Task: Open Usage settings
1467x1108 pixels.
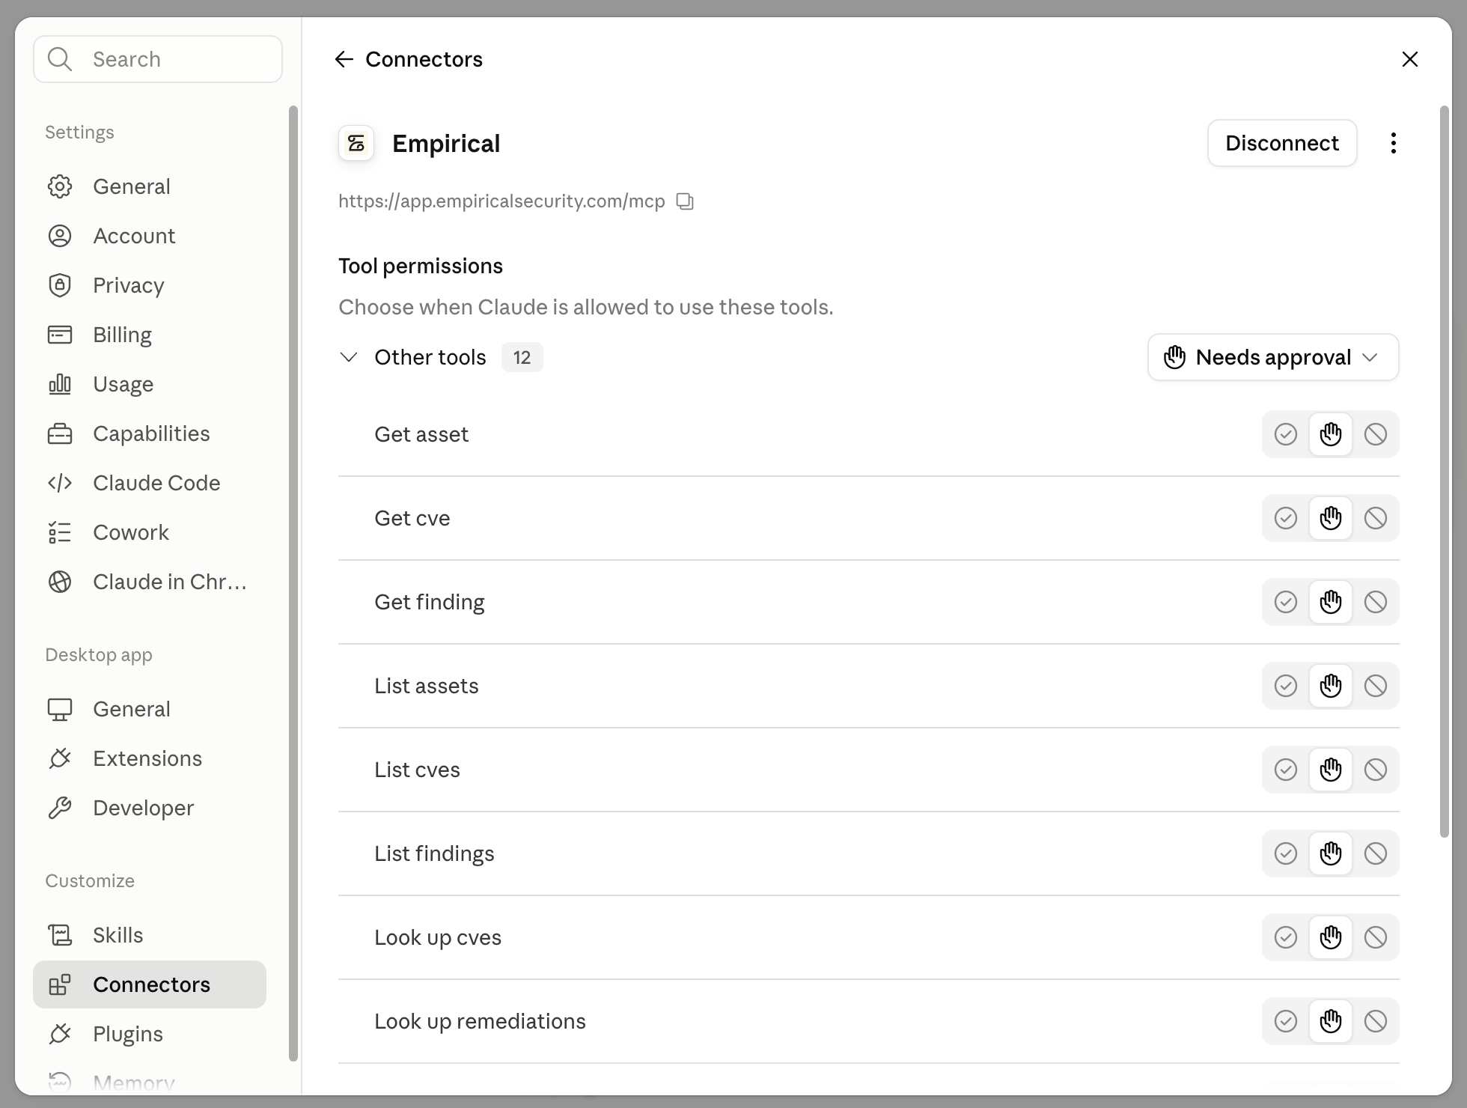Action: tap(150, 384)
